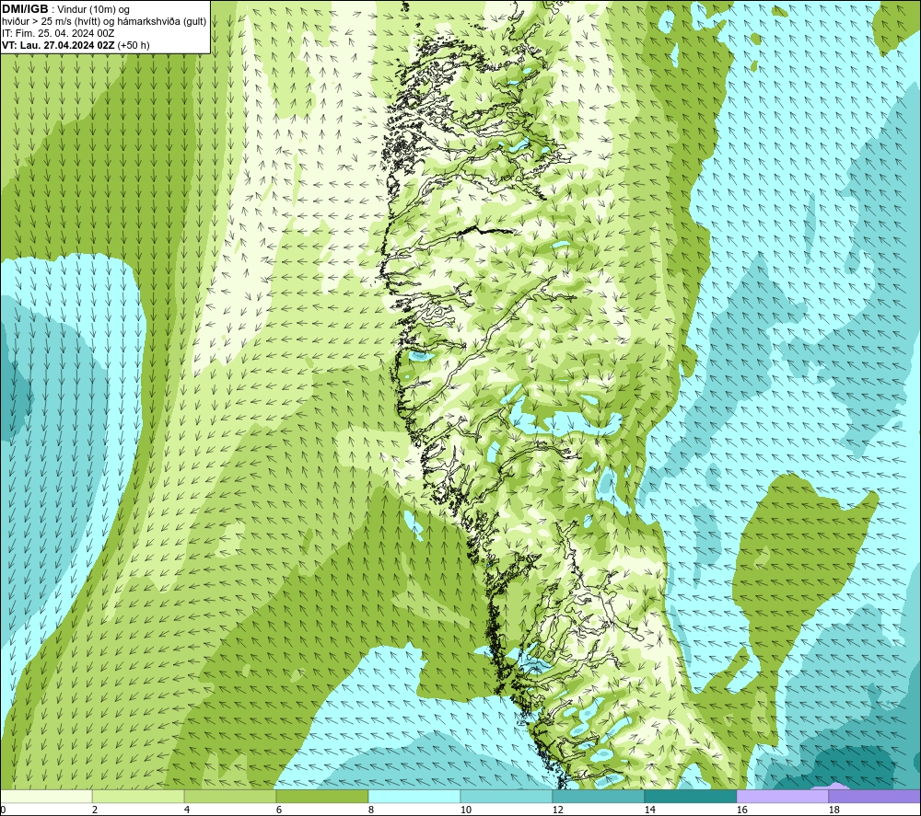
Task: Click the 0–2 m/s pale legend swatch
Action: [46, 796]
